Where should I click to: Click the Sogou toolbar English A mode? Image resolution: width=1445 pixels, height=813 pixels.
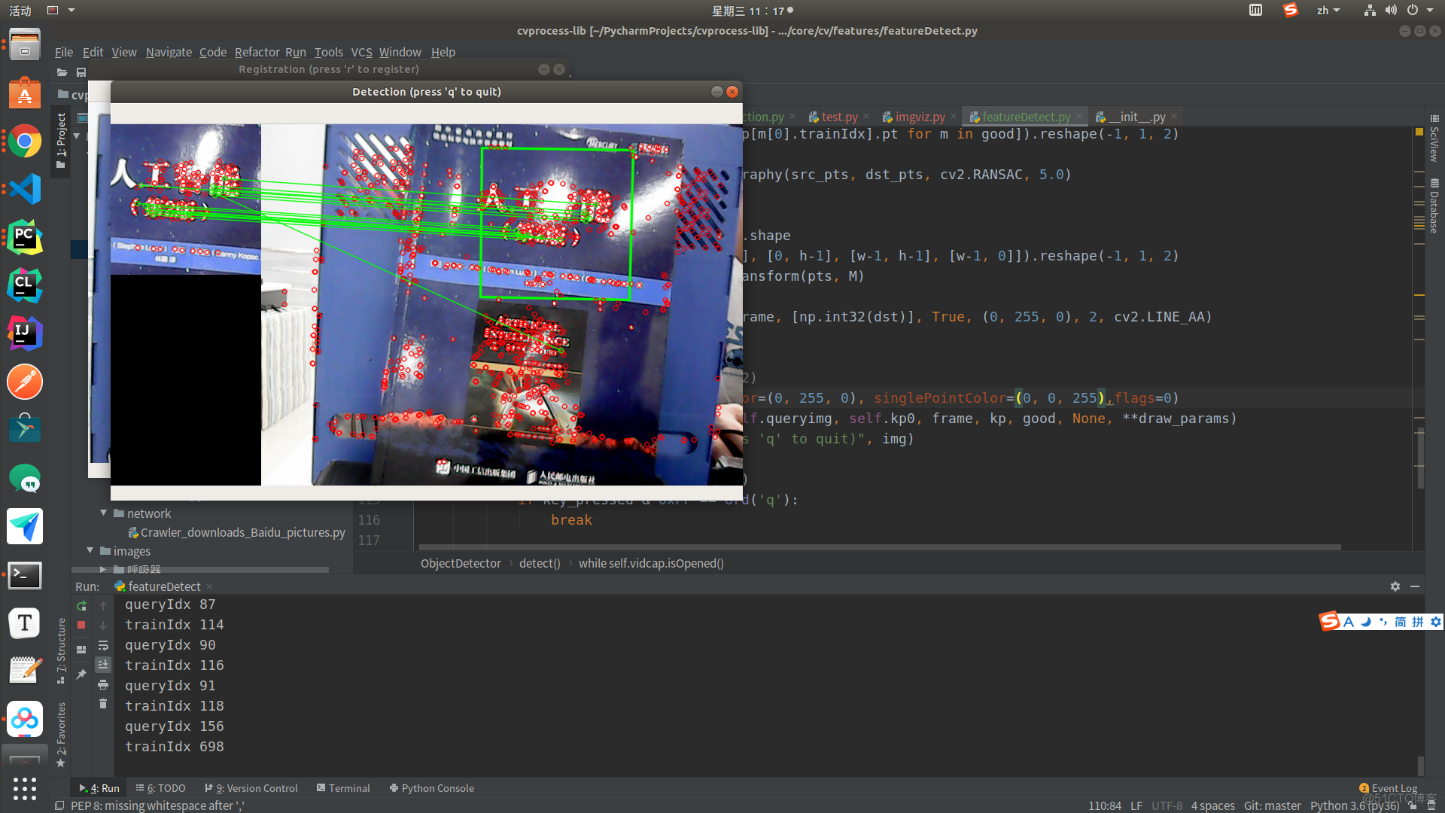coord(1349,622)
